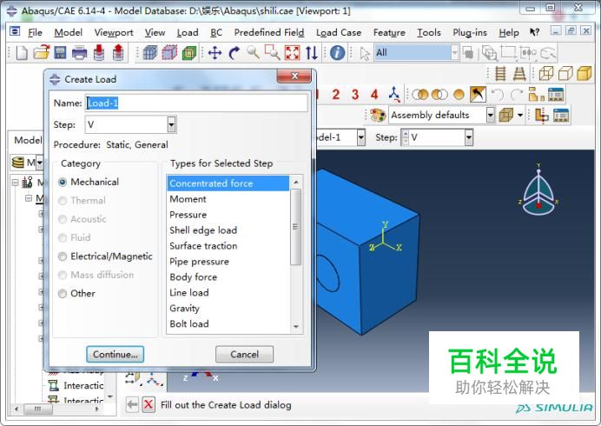Open Step dropdown in Create Load dialog
The height and width of the screenshot is (426, 601).
point(171,124)
